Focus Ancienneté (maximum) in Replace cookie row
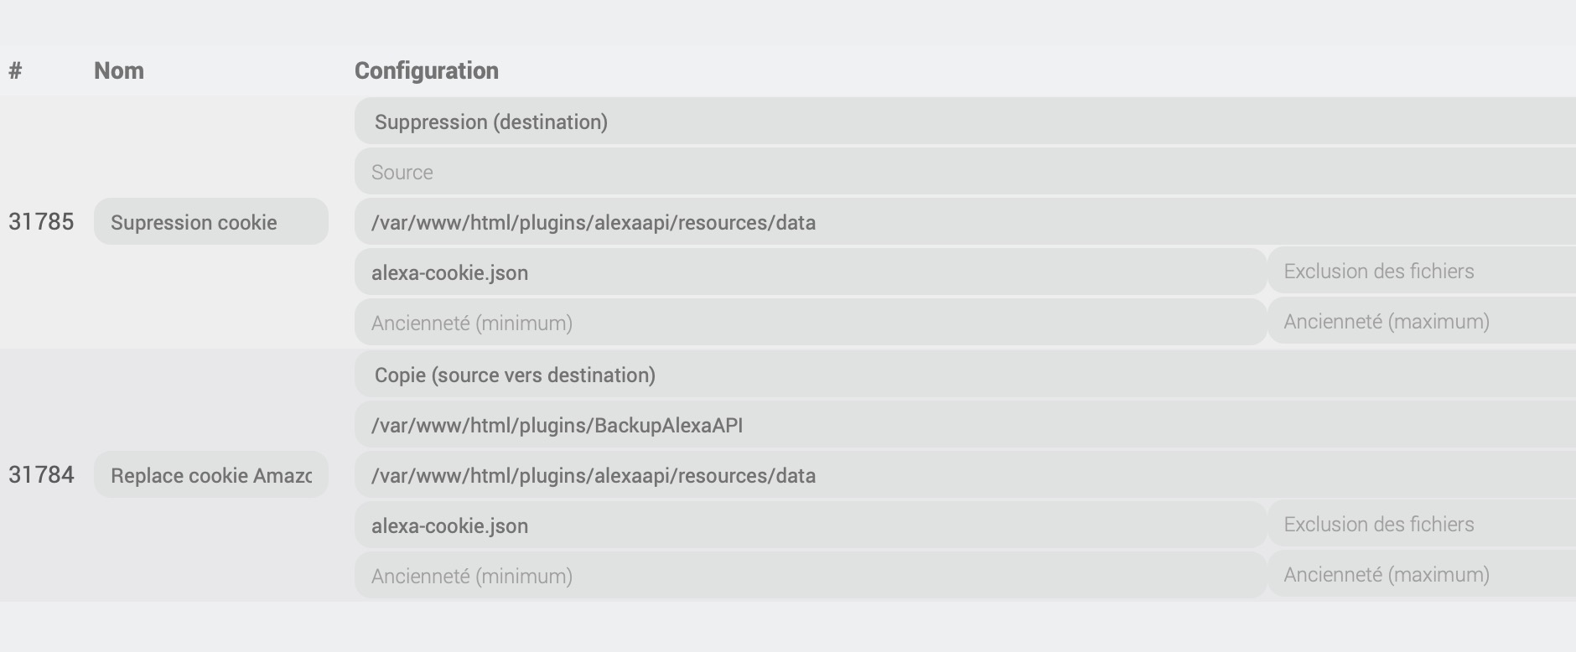This screenshot has height=652, width=1576. [x=1422, y=575]
